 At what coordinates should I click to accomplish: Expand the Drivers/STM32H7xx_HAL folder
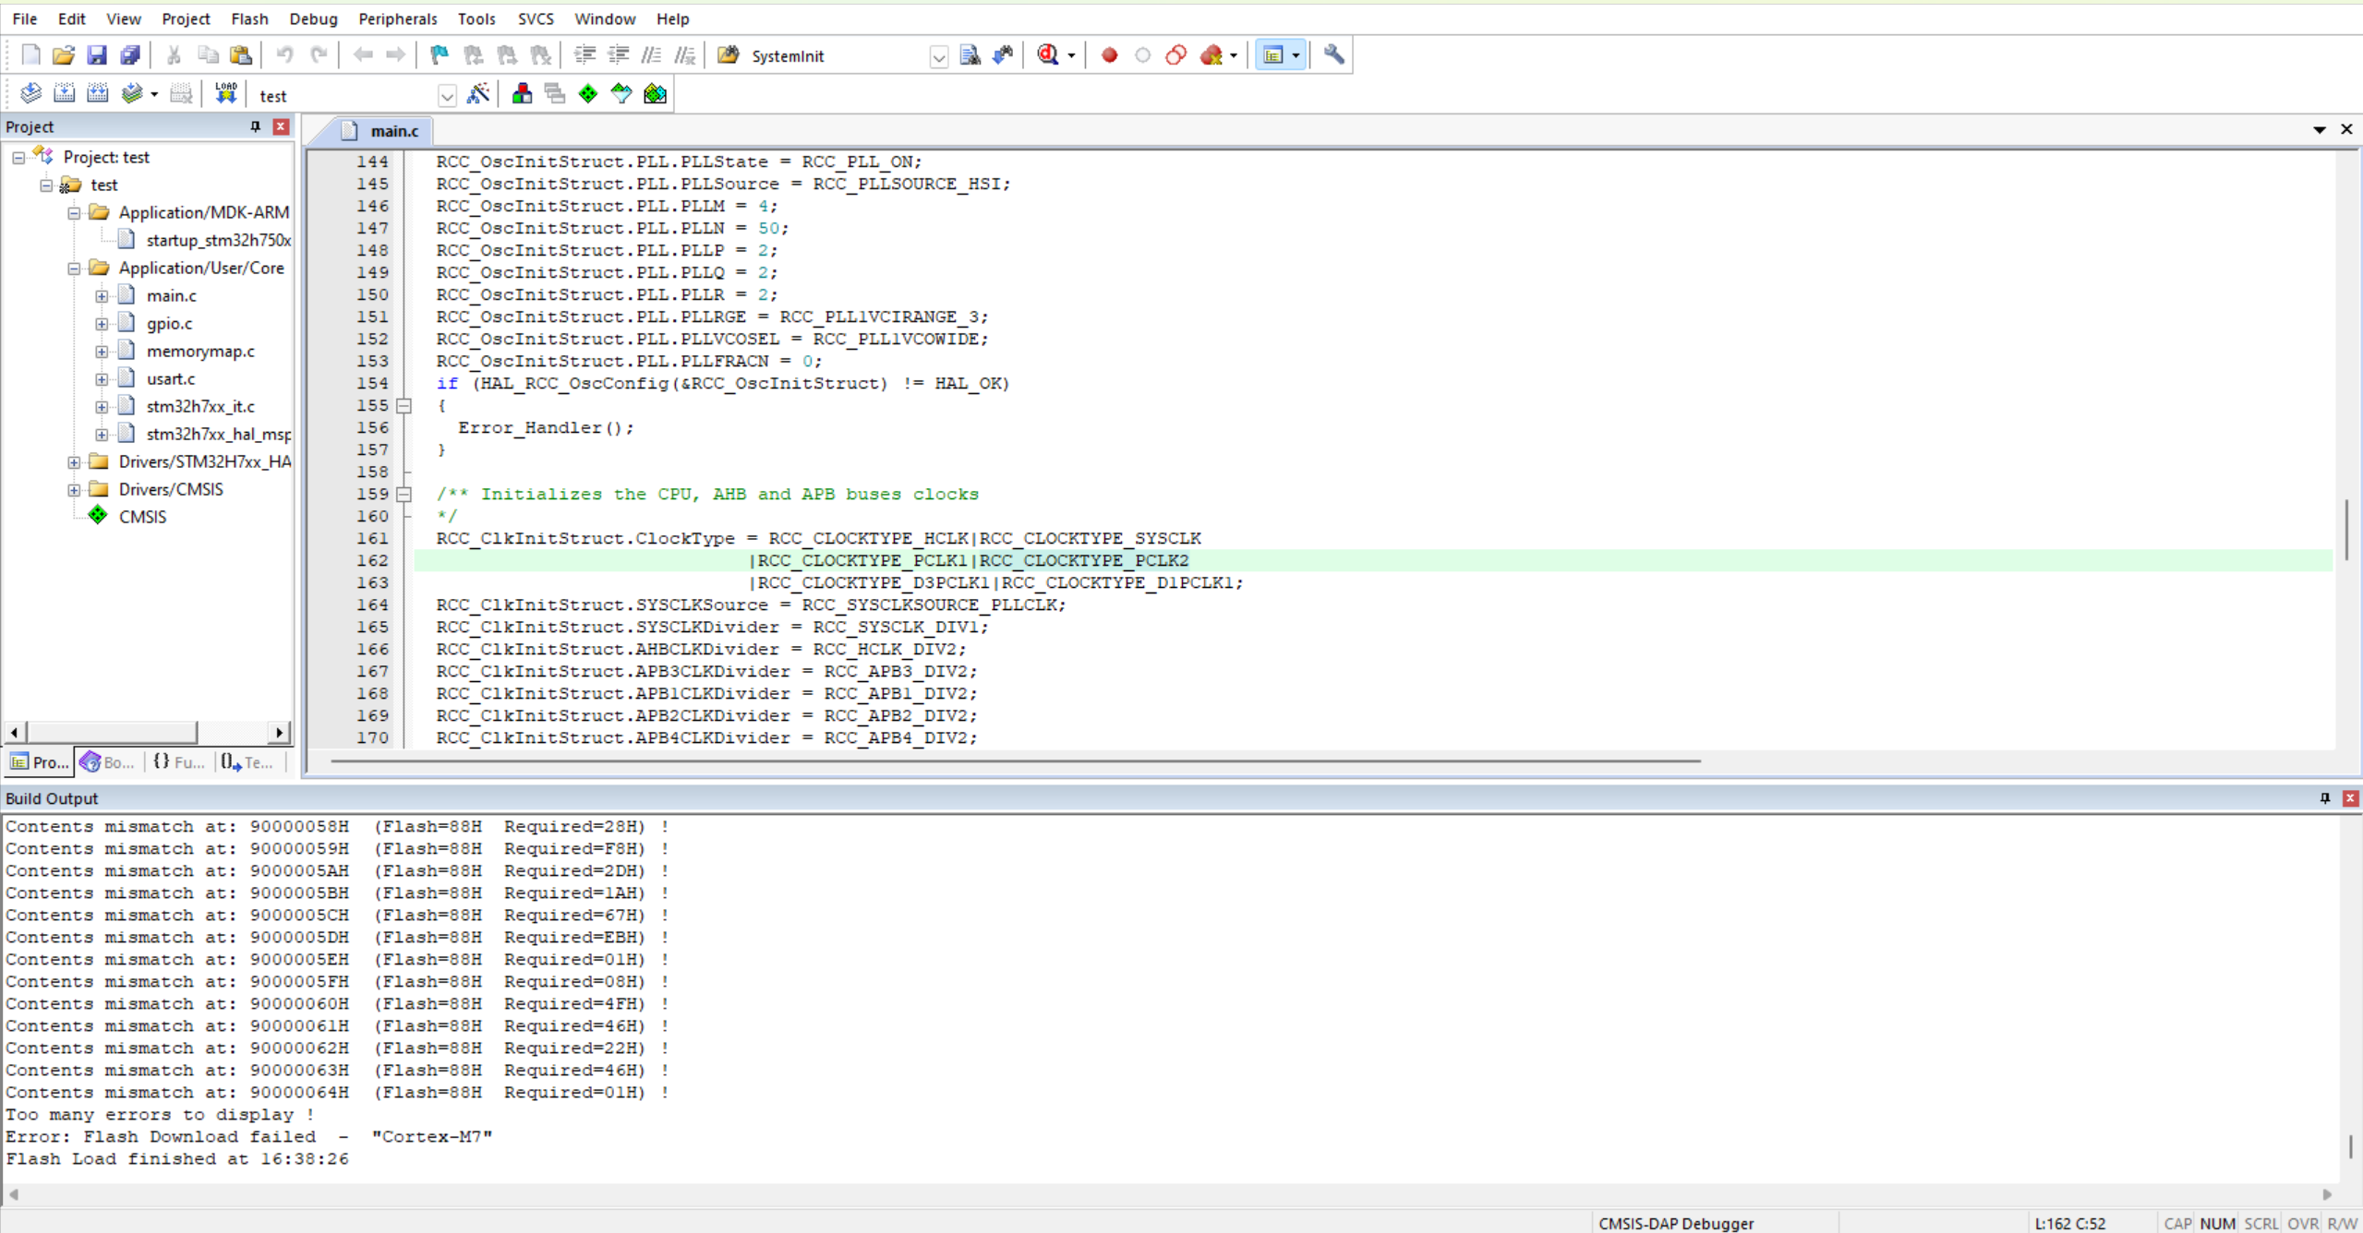pyautogui.click(x=74, y=462)
